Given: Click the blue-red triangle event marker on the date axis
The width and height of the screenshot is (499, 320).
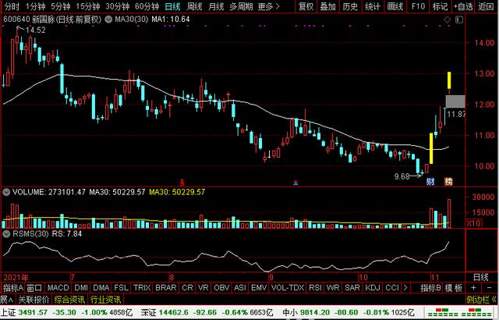Looking at the screenshot, I should click(296, 182).
